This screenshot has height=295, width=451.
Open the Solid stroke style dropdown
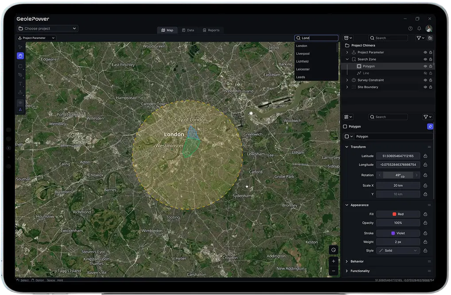398,250
